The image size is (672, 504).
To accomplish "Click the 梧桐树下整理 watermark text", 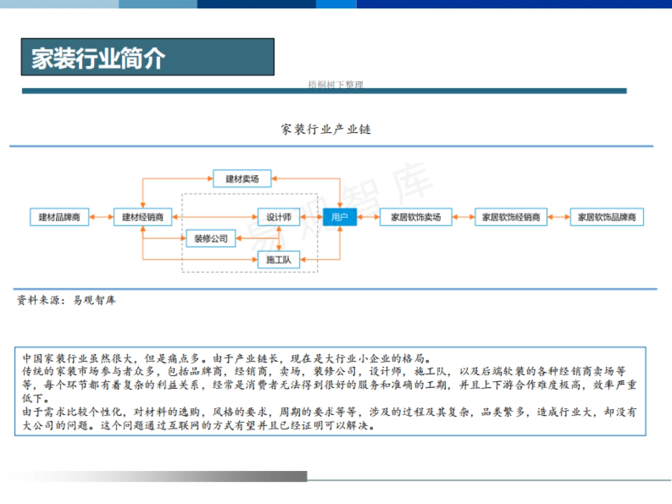I will click(335, 85).
